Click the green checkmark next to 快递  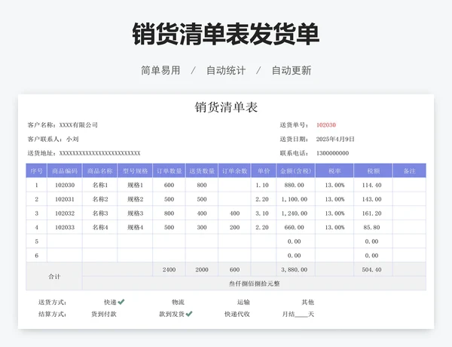(121, 302)
